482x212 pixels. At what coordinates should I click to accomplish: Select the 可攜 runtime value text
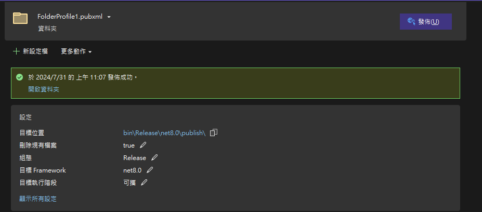tap(129, 183)
